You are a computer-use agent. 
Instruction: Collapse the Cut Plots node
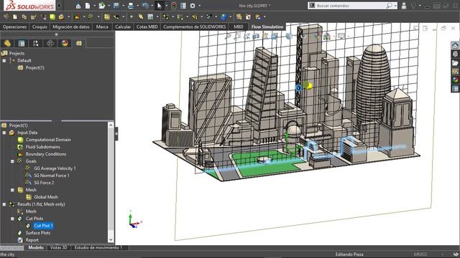(12, 219)
